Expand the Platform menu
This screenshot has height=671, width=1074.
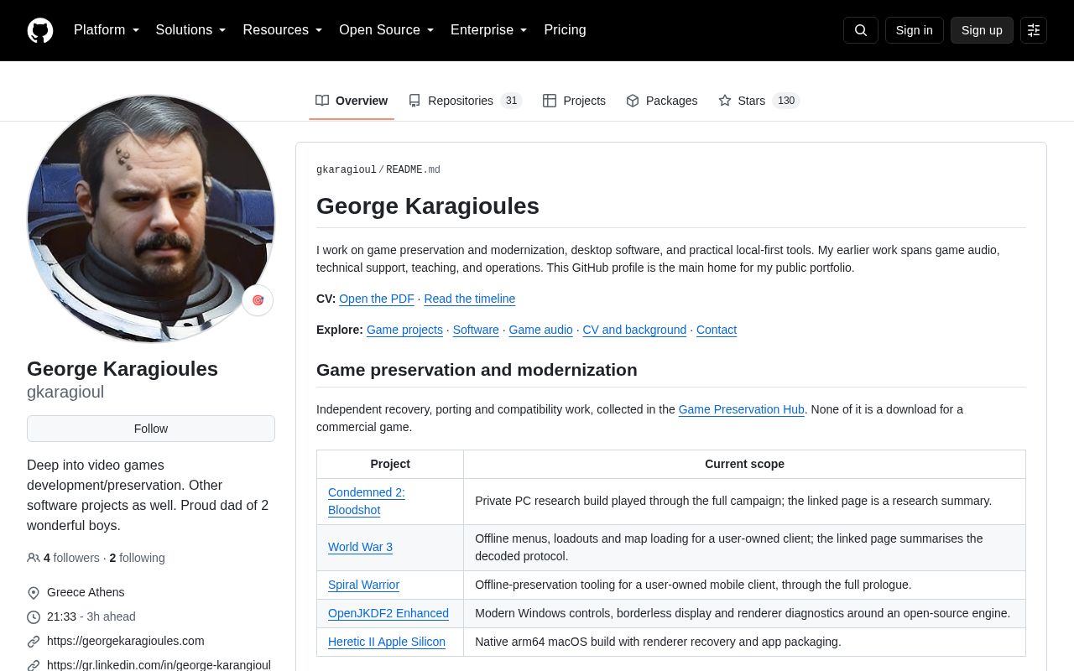107,30
